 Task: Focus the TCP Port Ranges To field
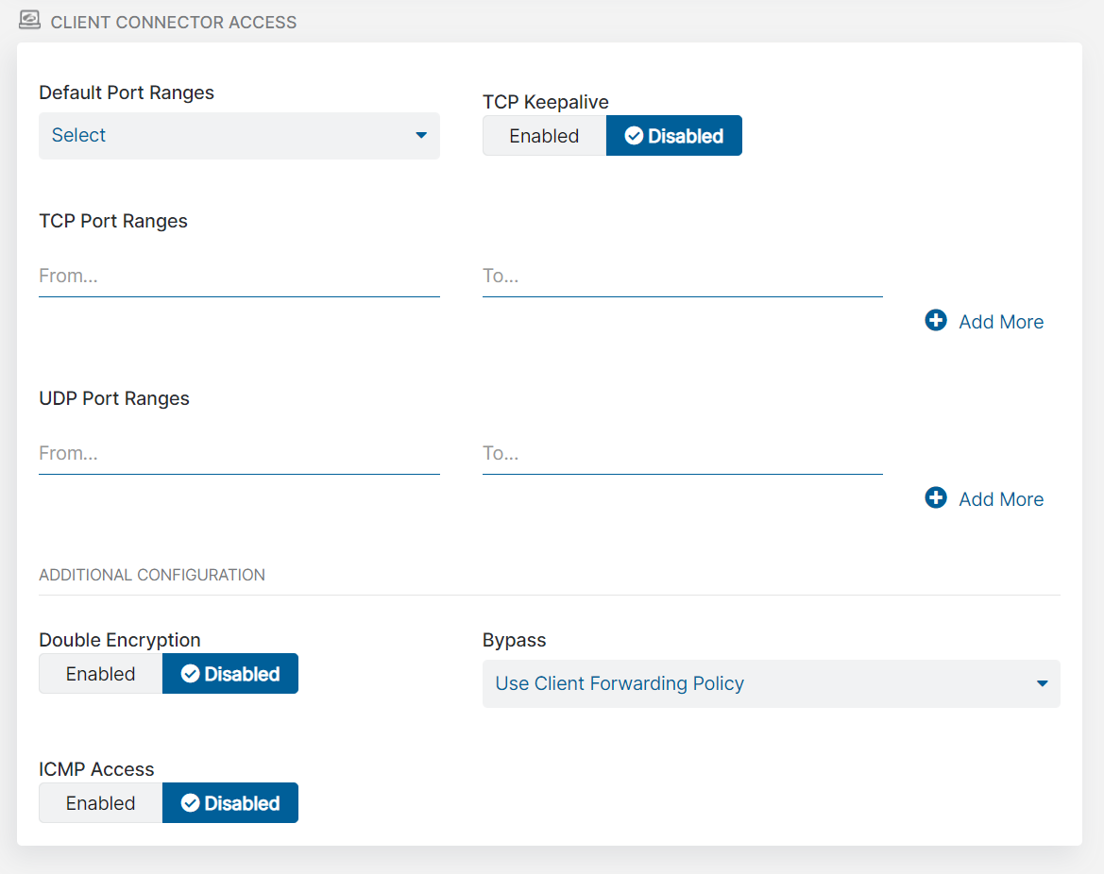682,277
